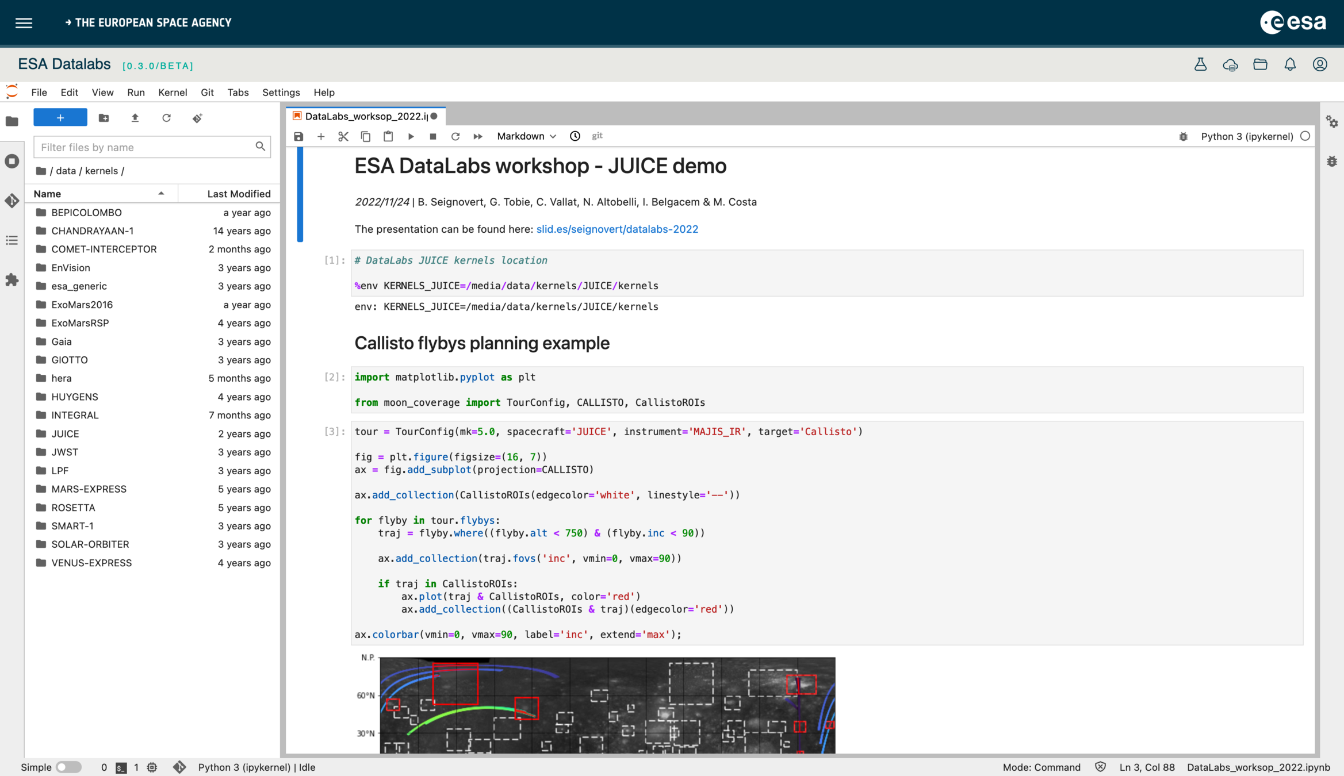The height and width of the screenshot is (776, 1344).
Task: Cut the selected cell with scissors icon
Action: click(343, 136)
